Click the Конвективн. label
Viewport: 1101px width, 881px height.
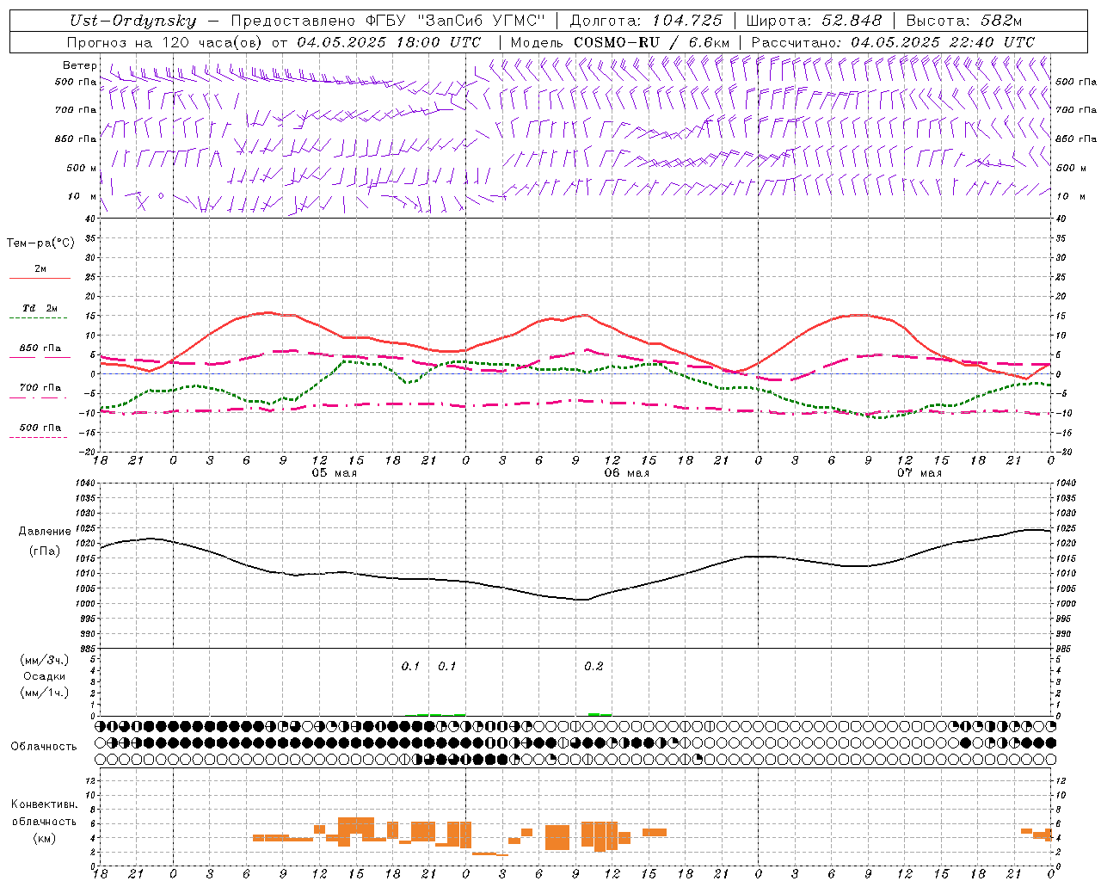[45, 804]
